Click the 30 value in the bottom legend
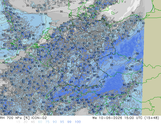 (25, 122)
